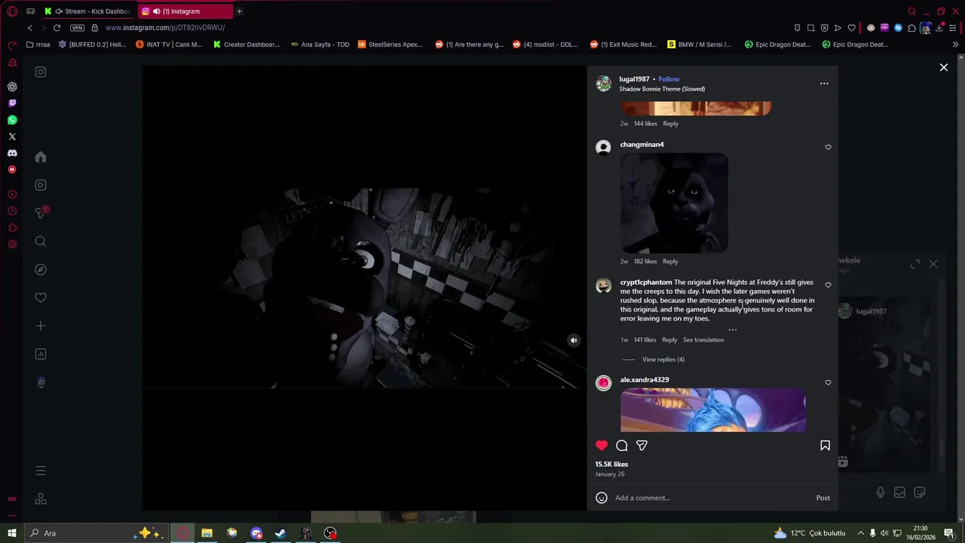
Task: Open WhatsApp in Opera sidebar
Action: click(12, 120)
